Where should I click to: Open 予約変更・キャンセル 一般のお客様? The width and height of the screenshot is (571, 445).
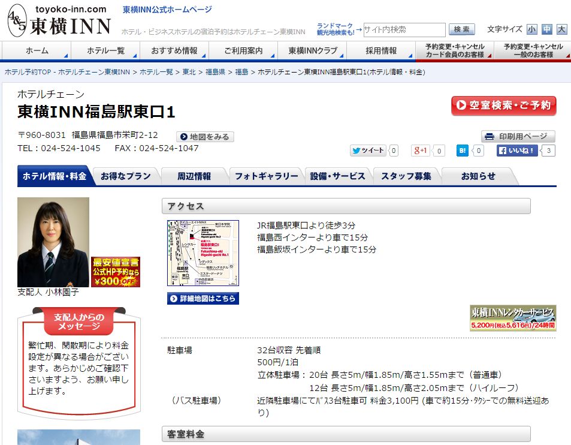533,50
